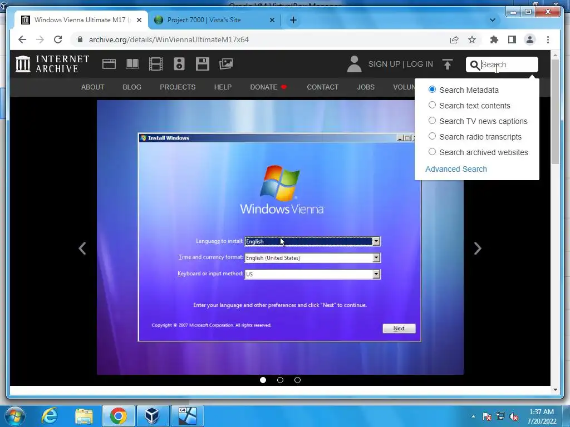
Task: Open the Chrome profile icon
Action: point(530,39)
